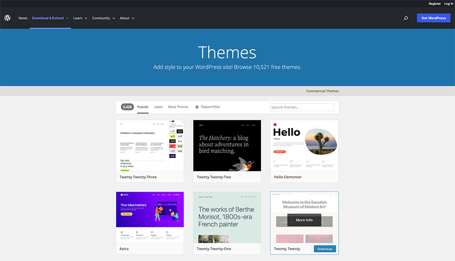Click the Twenty Twenty-Three theme name

pos(138,177)
